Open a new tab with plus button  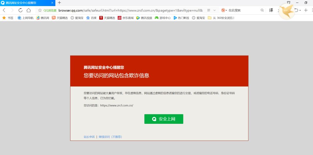59,3
